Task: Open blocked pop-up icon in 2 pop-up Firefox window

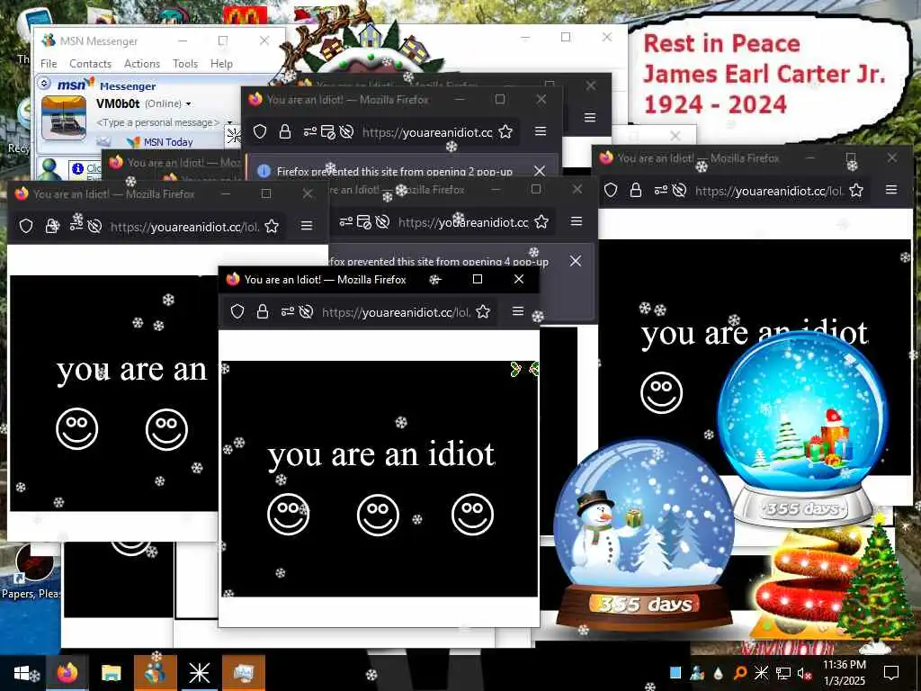Action: click(327, 132)
